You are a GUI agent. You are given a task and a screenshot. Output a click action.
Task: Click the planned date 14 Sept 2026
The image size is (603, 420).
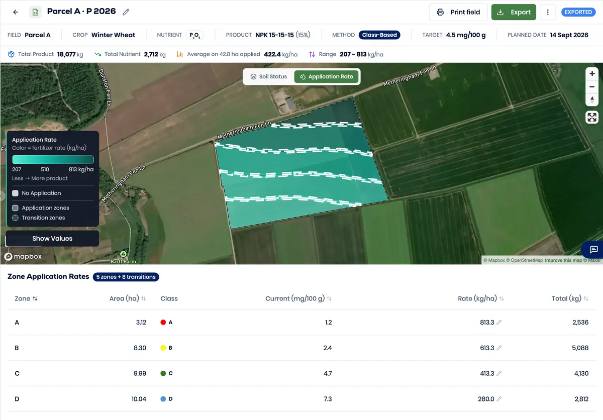click(x=569, y=35)
